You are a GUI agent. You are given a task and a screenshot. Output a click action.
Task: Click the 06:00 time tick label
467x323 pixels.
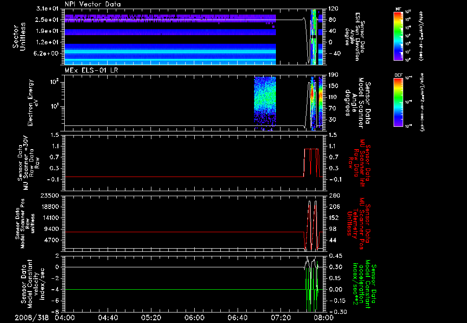(x=194, y=318)
